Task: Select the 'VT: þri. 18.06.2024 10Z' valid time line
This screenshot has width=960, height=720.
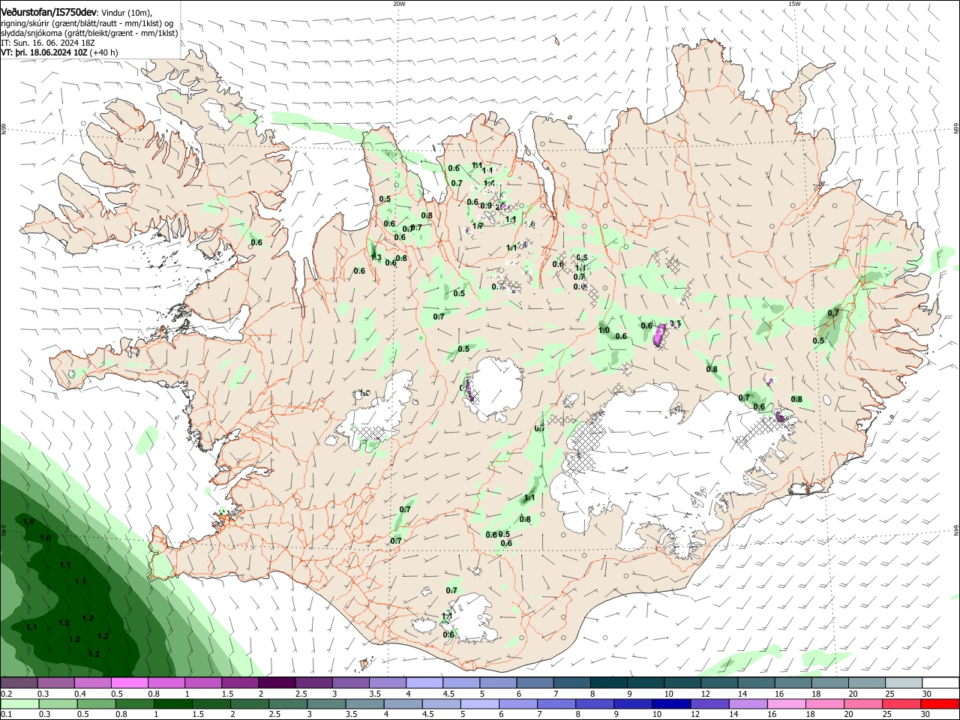Action: point(44,52)
